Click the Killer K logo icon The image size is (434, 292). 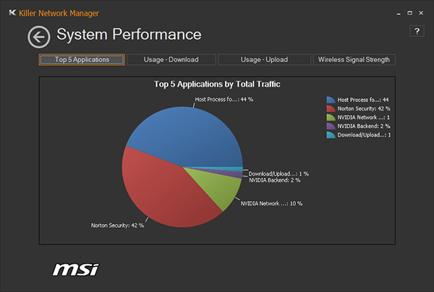(12, 13)
